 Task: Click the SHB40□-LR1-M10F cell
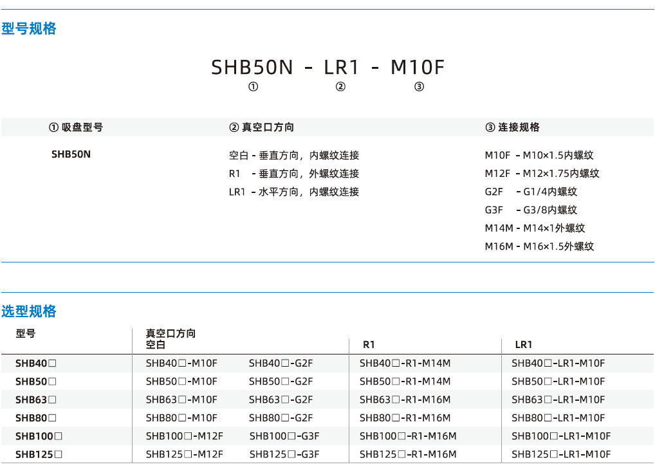click(x=558, y=363)
